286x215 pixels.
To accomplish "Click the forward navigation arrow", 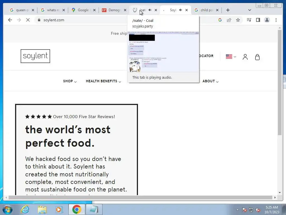I will 19,20.
